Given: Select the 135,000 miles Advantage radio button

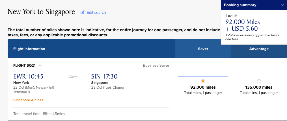Looking at the screenshot, I should point(259,81).
